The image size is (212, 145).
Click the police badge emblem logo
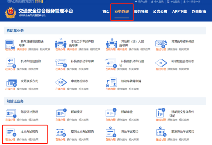pos(11,13)
